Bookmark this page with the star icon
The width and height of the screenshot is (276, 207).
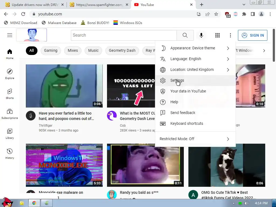[x=216, y=14]
